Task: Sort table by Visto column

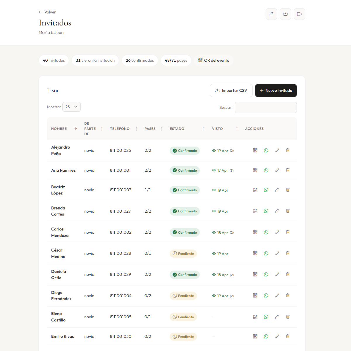Action: click(x=224, y=129)
